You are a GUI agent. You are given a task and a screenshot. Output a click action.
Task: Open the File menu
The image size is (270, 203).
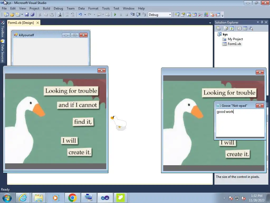(4, 8)
